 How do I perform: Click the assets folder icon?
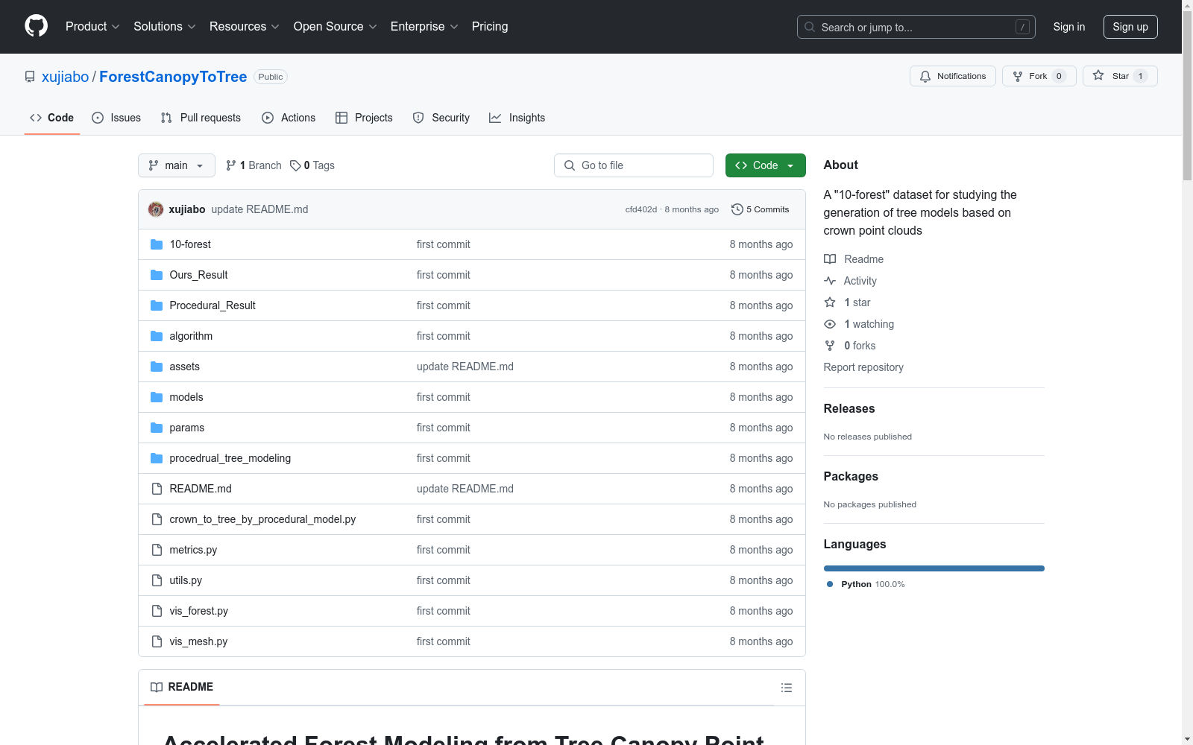pos(157,367)
